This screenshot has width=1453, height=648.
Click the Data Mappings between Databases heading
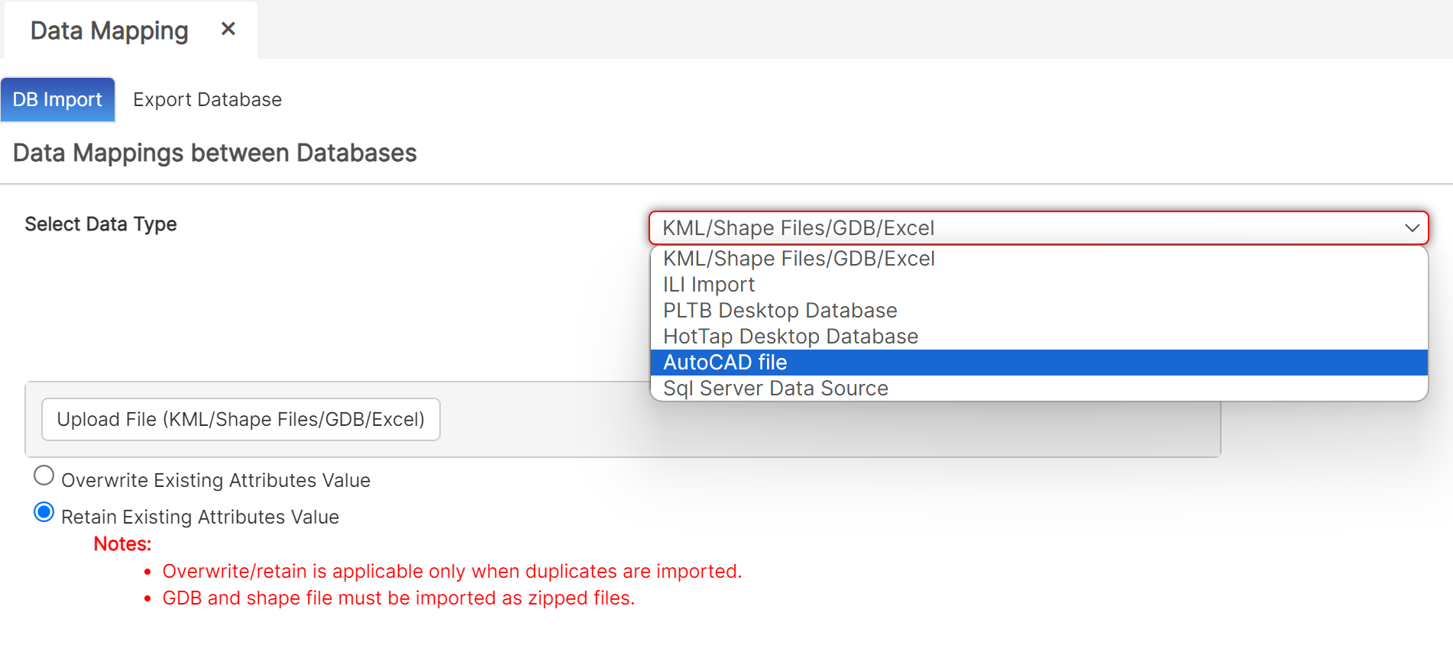point(215,153)
